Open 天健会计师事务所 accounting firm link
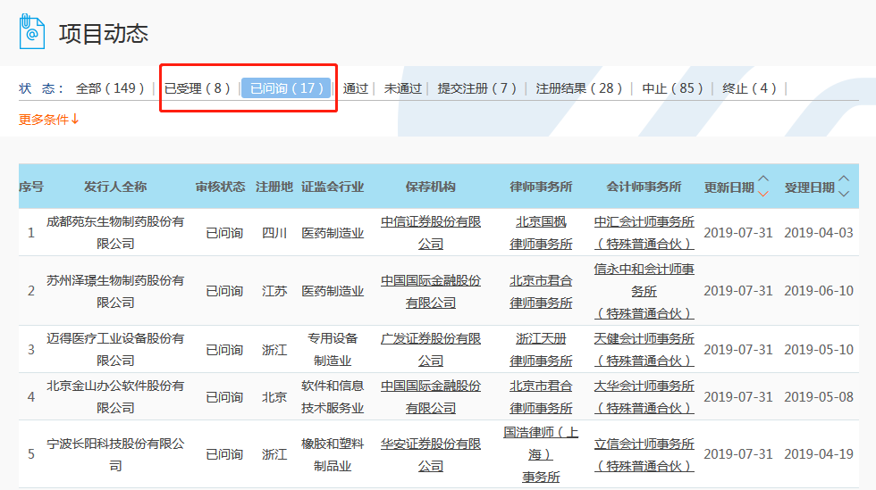Screen dimensions: 876x490 644,349
